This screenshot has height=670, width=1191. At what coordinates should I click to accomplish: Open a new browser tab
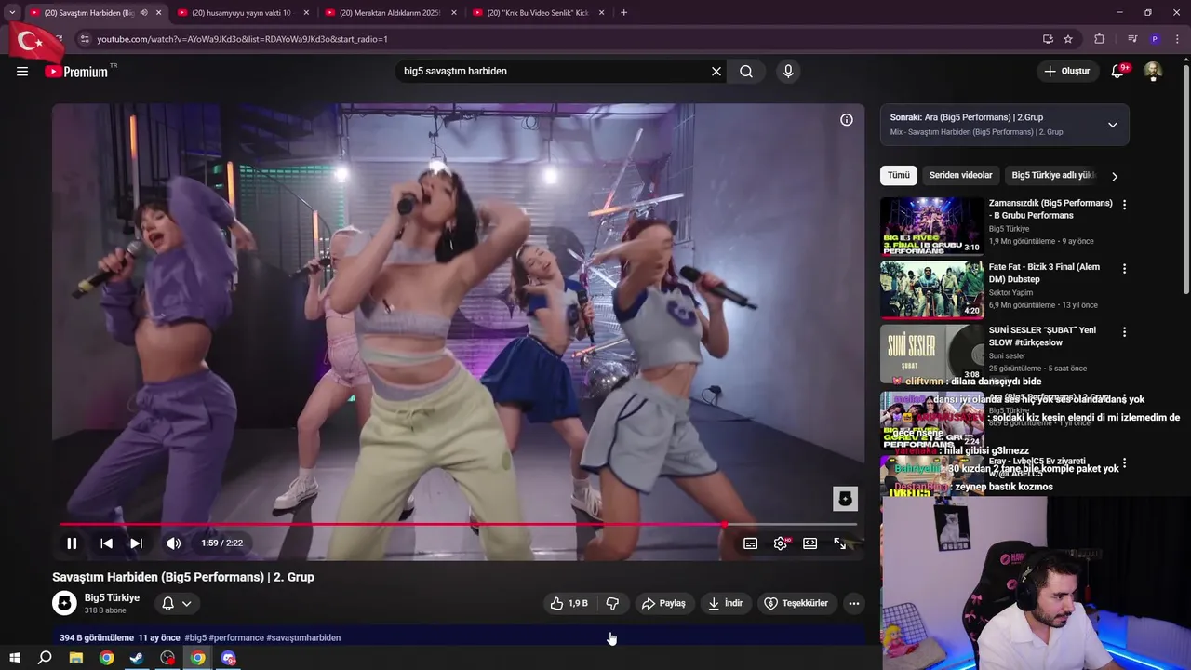click(x=623, y=13)
